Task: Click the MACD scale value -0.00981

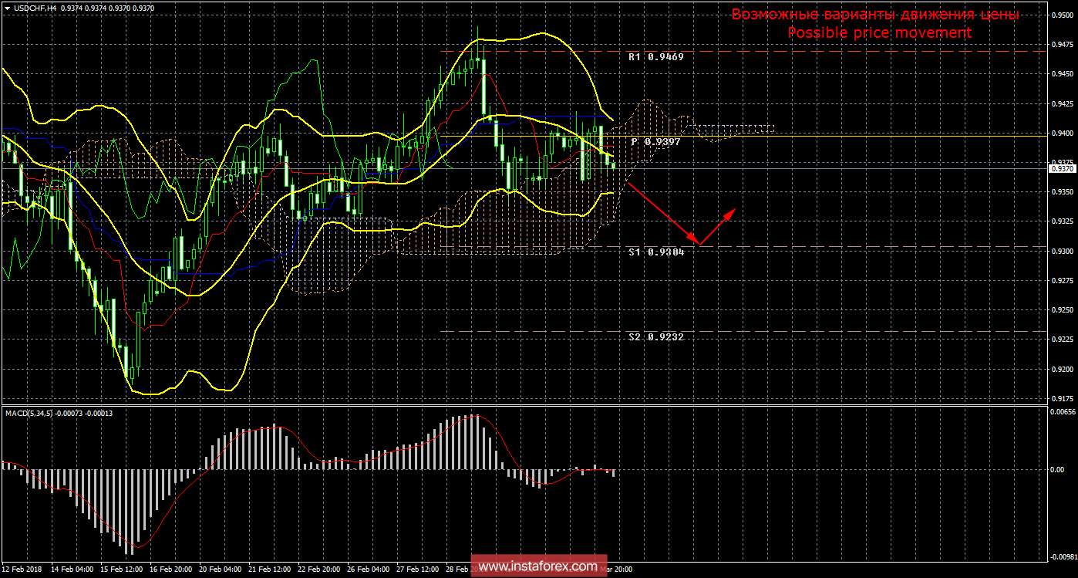Action: (1063, 557)
